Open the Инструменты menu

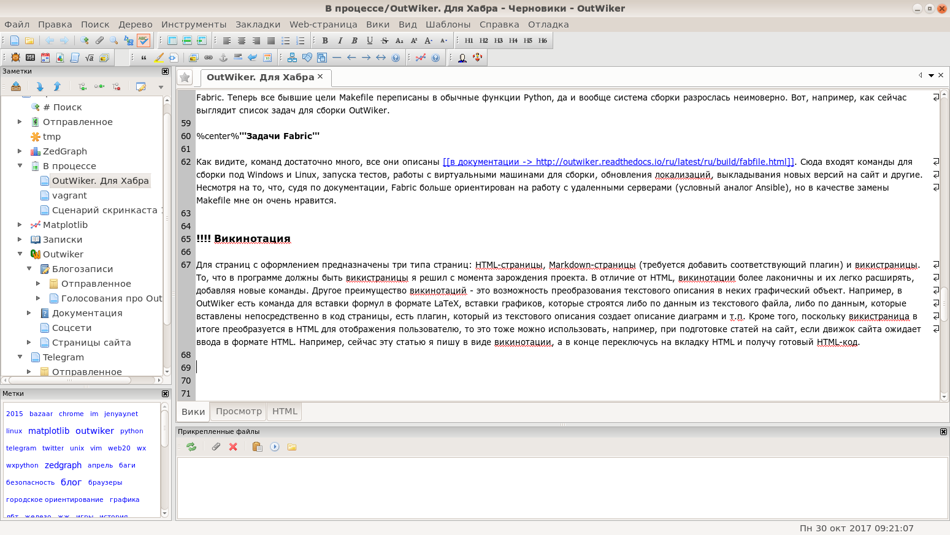pos(194,25)
